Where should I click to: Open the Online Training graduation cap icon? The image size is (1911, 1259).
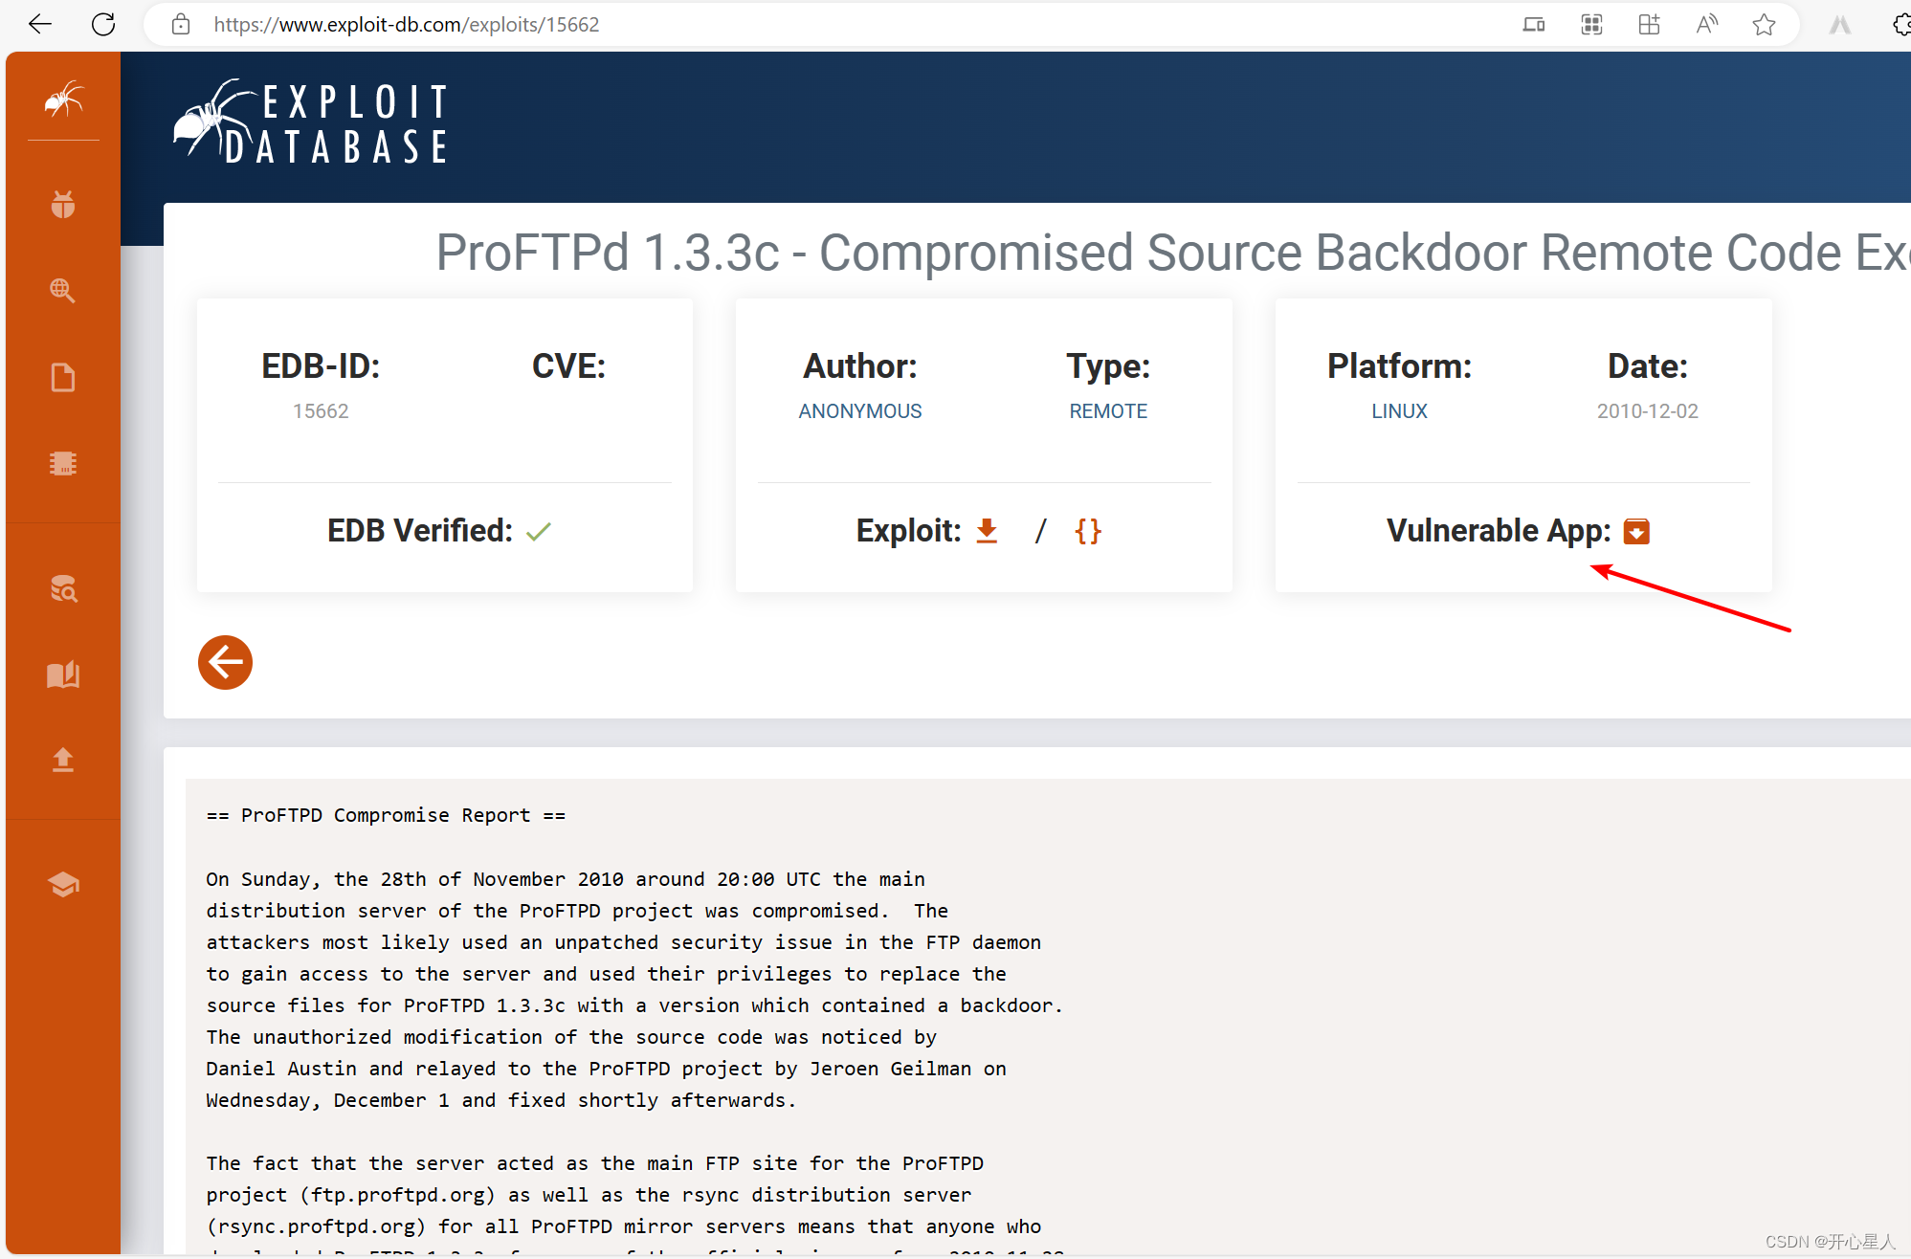pos(63,884)
